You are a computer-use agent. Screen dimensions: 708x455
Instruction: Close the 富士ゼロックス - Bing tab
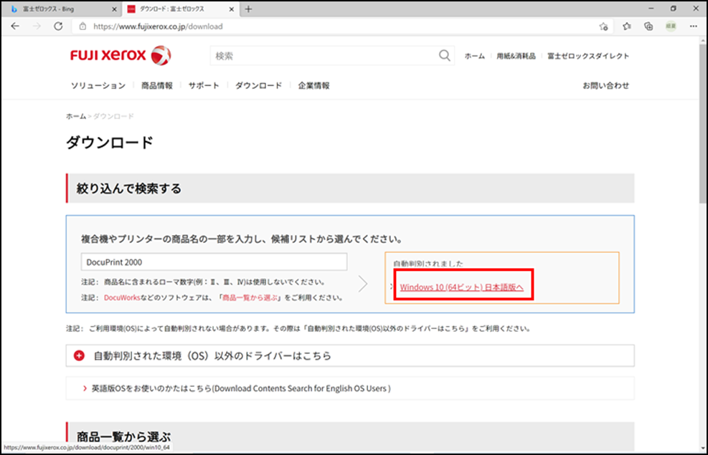114,9
